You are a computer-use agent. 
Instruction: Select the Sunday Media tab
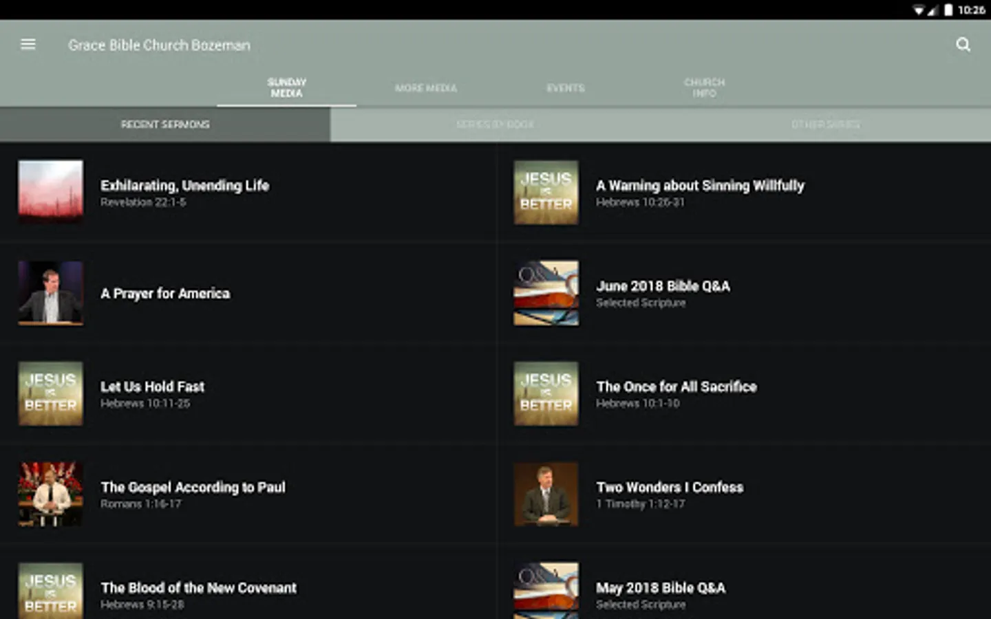coord(286,87)
